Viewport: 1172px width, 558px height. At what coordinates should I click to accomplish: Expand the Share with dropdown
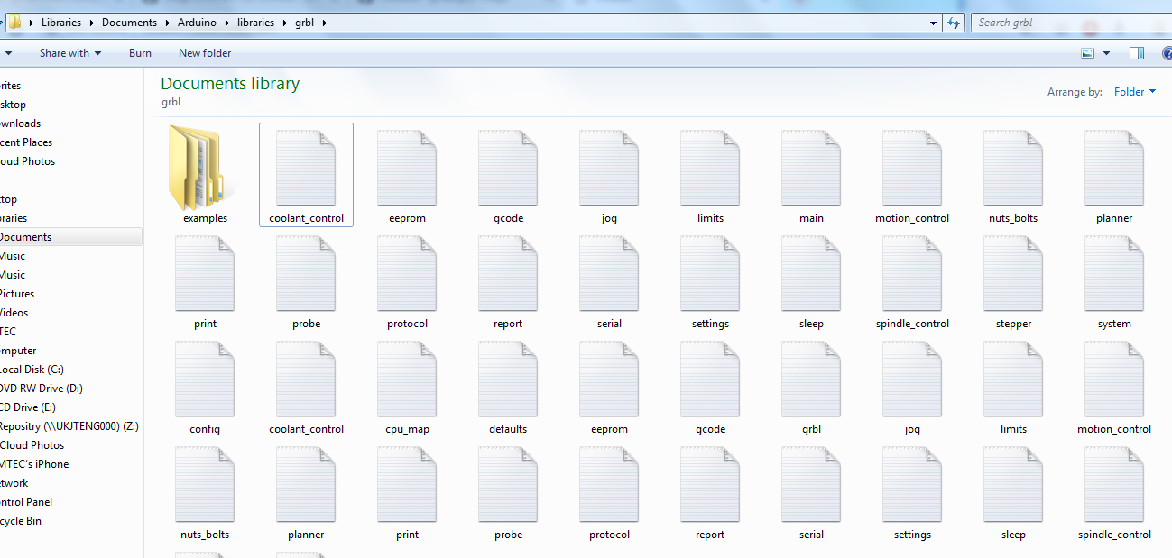point(69,53)
